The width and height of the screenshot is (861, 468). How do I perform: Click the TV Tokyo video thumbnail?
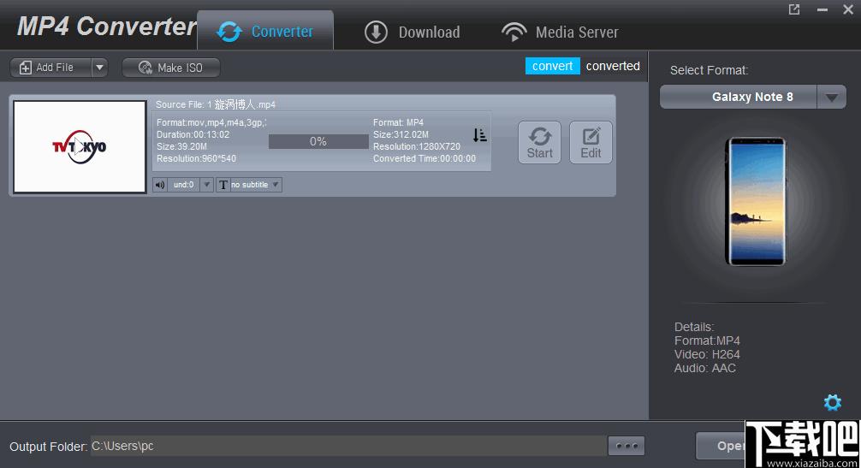coord(80,146)
